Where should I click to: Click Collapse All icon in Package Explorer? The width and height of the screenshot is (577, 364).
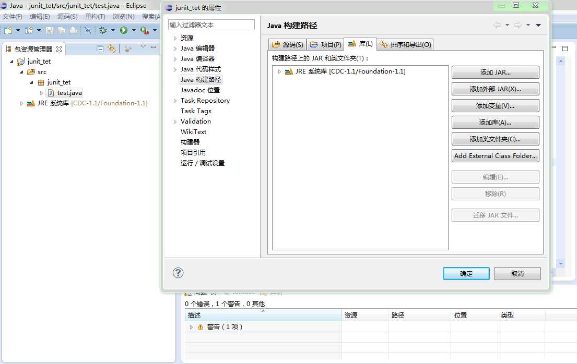[100, 49]
